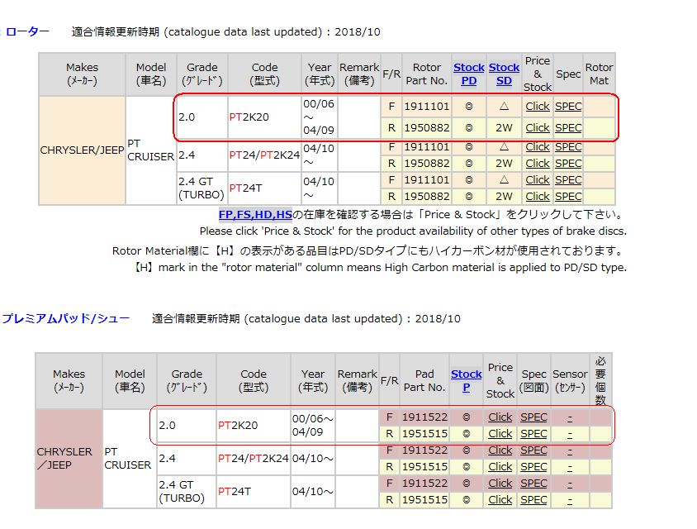This screenshot has width=697, height=529.
Task: Open Click link for rotor 2.4 GT rear row
Action: click(x=538, y=196)
